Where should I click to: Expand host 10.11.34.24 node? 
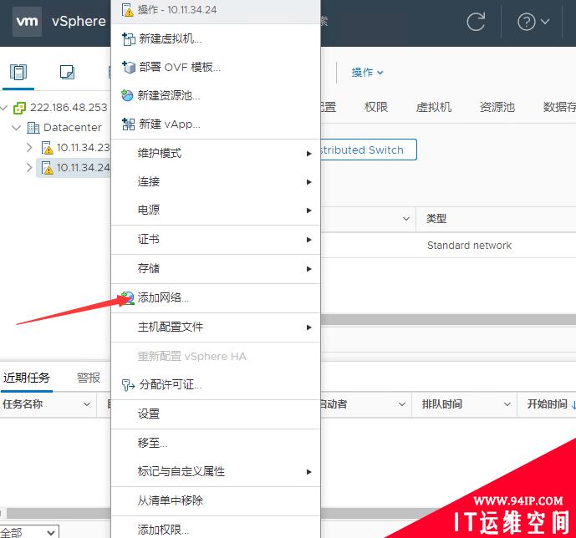pyautogui.click(x=29, y=168)
